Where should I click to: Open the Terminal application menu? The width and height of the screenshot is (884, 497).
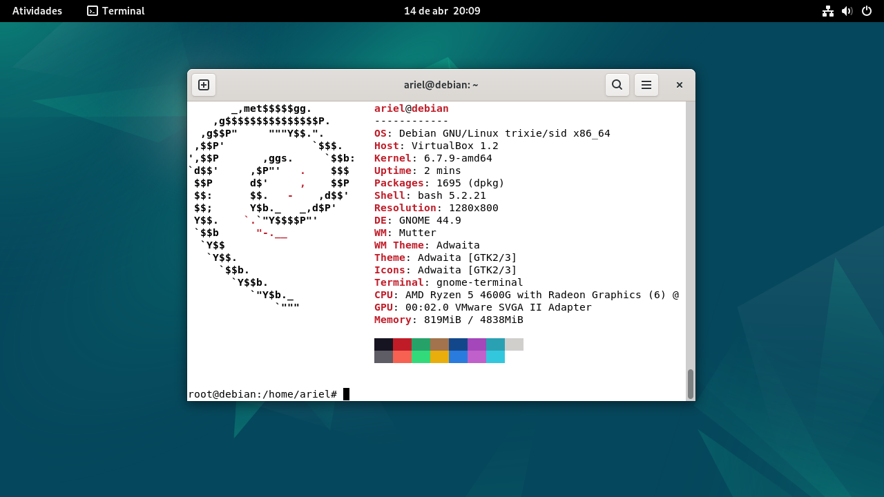click(x=116, y=11)
